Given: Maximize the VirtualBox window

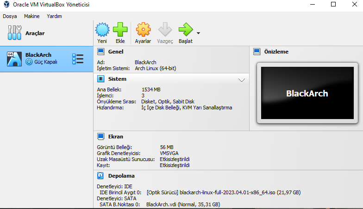Looking at the screenshot, I should (x=333, y=4).
